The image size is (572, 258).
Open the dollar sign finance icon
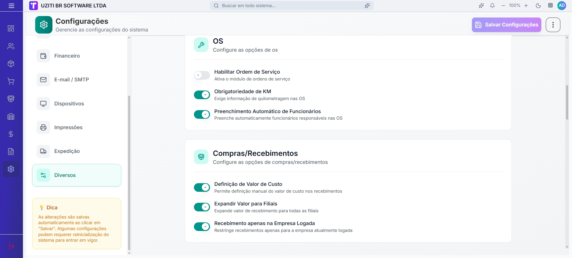[11, 134]
